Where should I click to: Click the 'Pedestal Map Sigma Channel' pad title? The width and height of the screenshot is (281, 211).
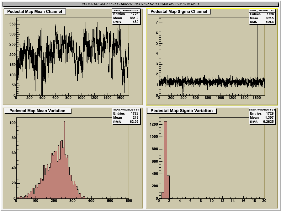[x=179, y=12]
